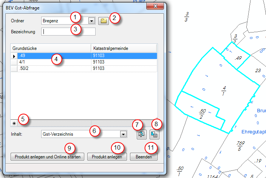
Task: Click the cursor selection icon next to Inhalt
Action: click(x=142, y=134)
